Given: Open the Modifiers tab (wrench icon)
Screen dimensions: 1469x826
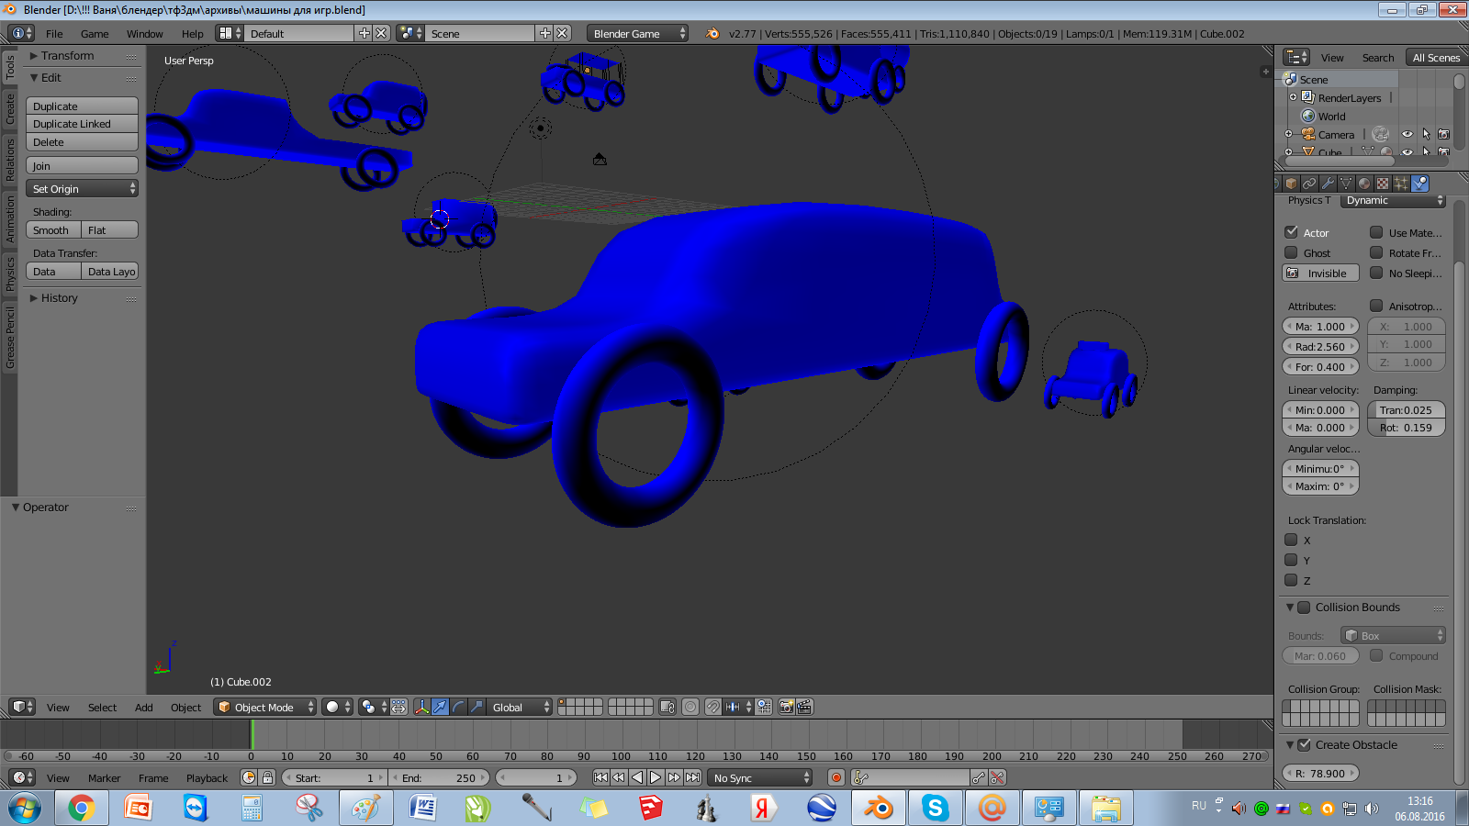Looking at the screenshot, I should 1329,184.
